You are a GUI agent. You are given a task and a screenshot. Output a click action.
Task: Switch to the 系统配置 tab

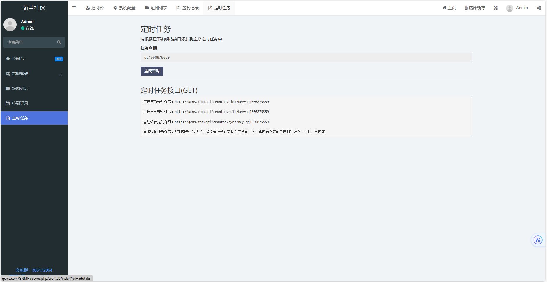pyautogui.click(x=124, y=8)
